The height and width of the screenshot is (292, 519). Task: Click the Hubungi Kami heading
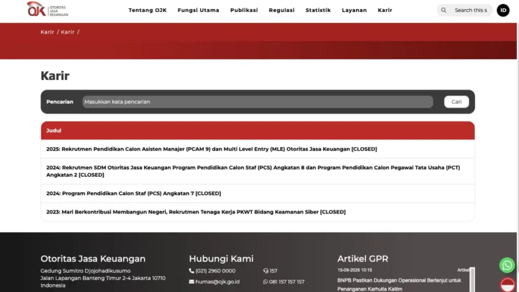pyautogui.click(x=221, y=259)
